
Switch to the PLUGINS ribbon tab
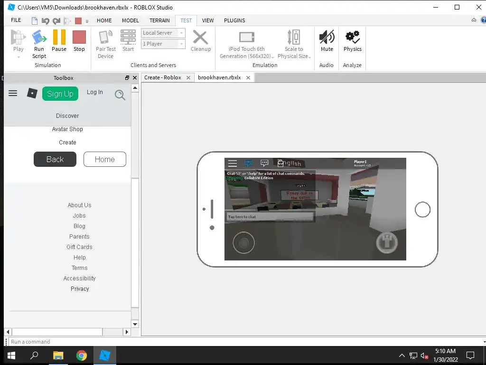click(x=234, y=20)
